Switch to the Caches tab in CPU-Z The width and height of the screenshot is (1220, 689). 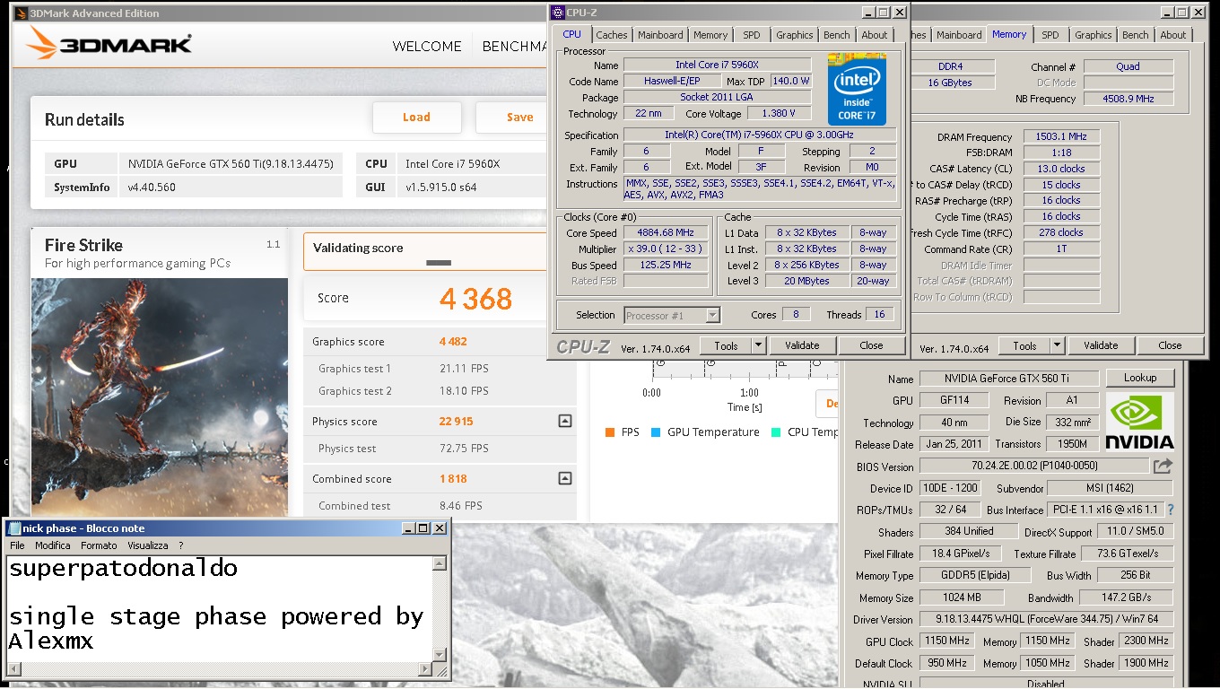pos(612,35)
